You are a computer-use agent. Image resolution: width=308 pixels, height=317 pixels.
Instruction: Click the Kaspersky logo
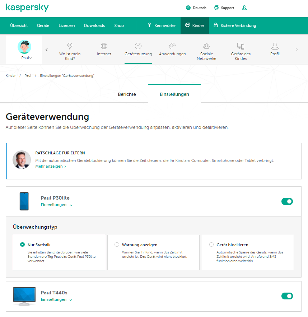pyautogui.click(x=27, y=8)
